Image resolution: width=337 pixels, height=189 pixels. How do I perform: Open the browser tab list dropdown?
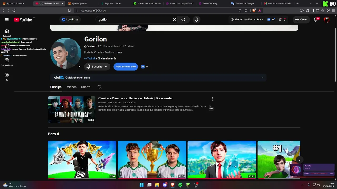click(310, 3)
